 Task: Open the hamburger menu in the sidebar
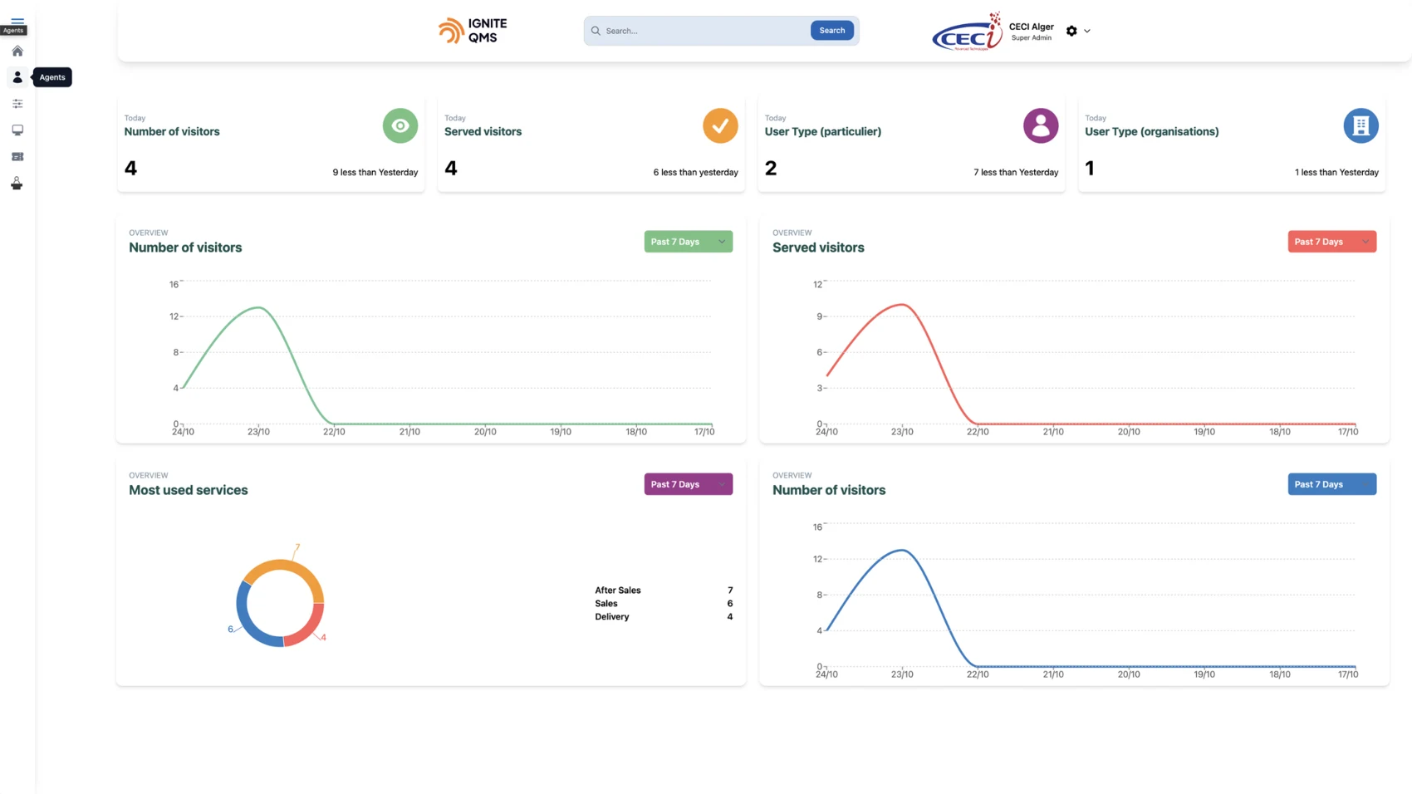(x=17, y=21)
